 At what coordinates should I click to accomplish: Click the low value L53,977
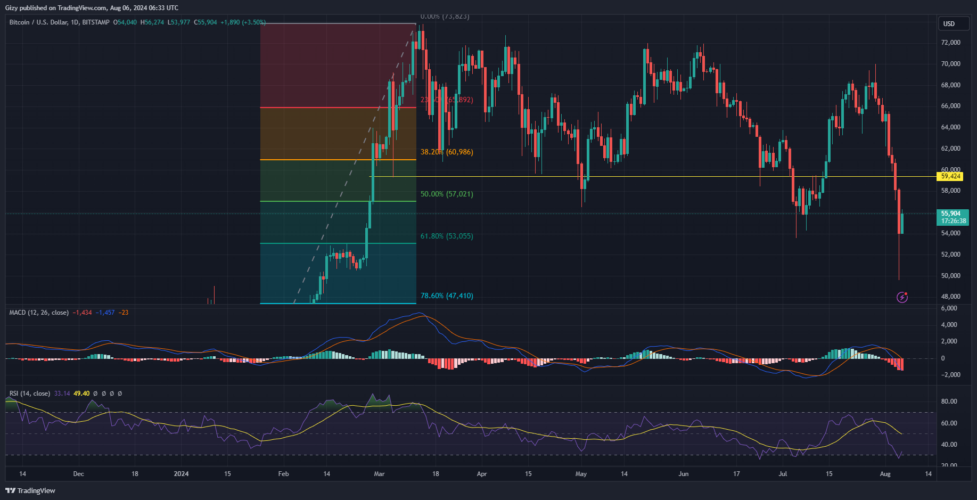[179, 22]
